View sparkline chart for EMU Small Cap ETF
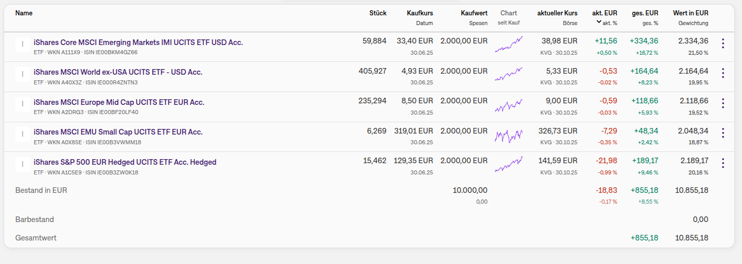 [509, 135]
